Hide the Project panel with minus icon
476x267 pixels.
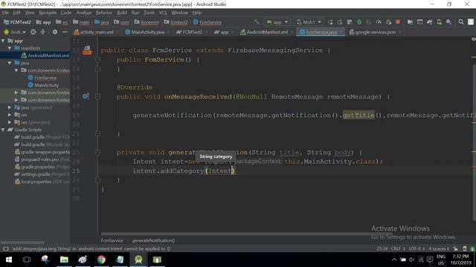(x=65, y=32)
